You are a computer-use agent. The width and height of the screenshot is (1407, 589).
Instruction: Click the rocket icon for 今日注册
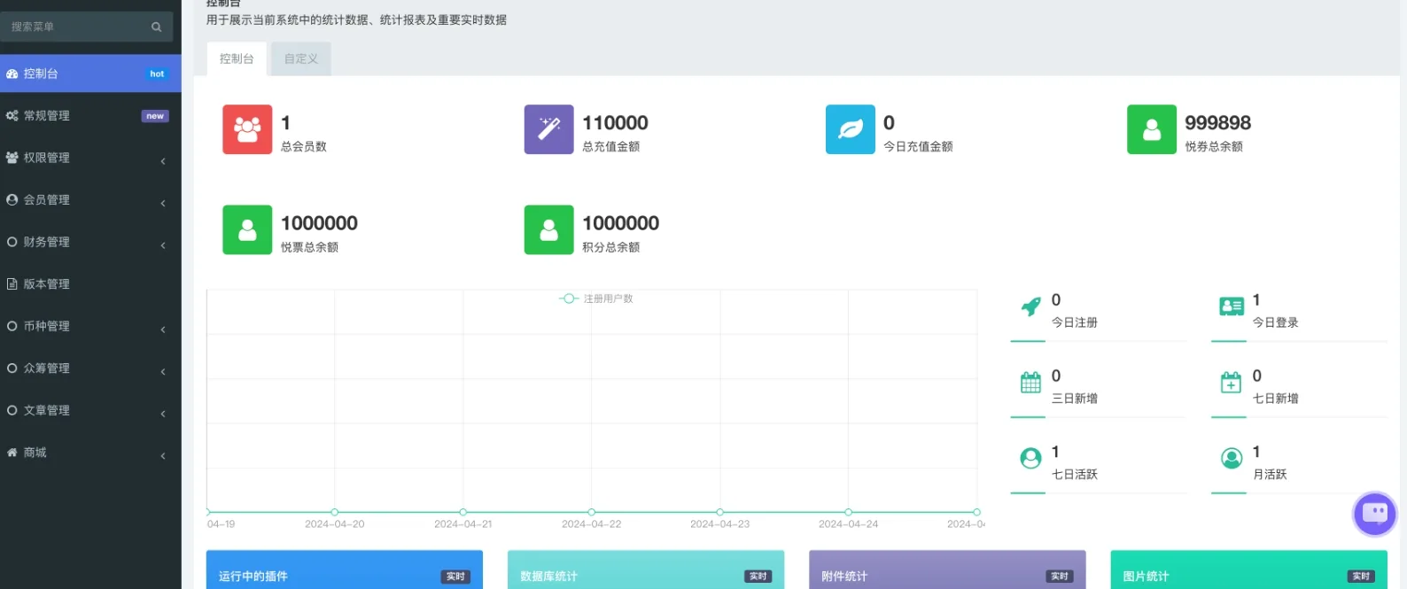click(x=1030, y=307)
